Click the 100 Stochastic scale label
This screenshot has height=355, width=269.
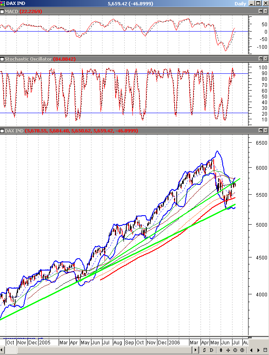click(263, 68)
